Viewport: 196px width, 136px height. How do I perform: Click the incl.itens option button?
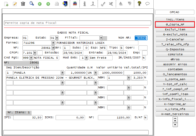[175, 19]
